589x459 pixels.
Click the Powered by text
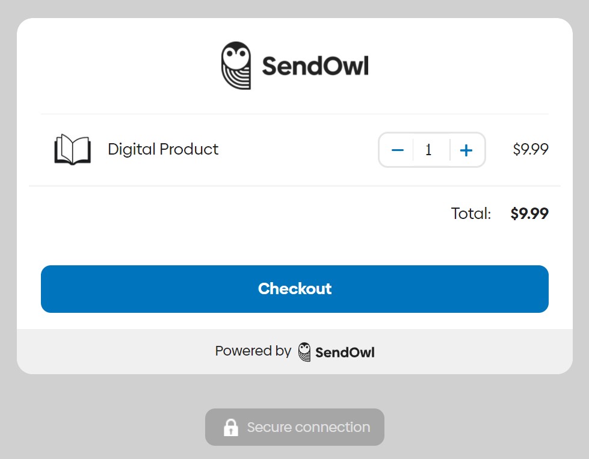[253, 351]
